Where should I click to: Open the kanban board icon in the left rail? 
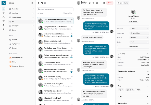[x=4, y=13]
